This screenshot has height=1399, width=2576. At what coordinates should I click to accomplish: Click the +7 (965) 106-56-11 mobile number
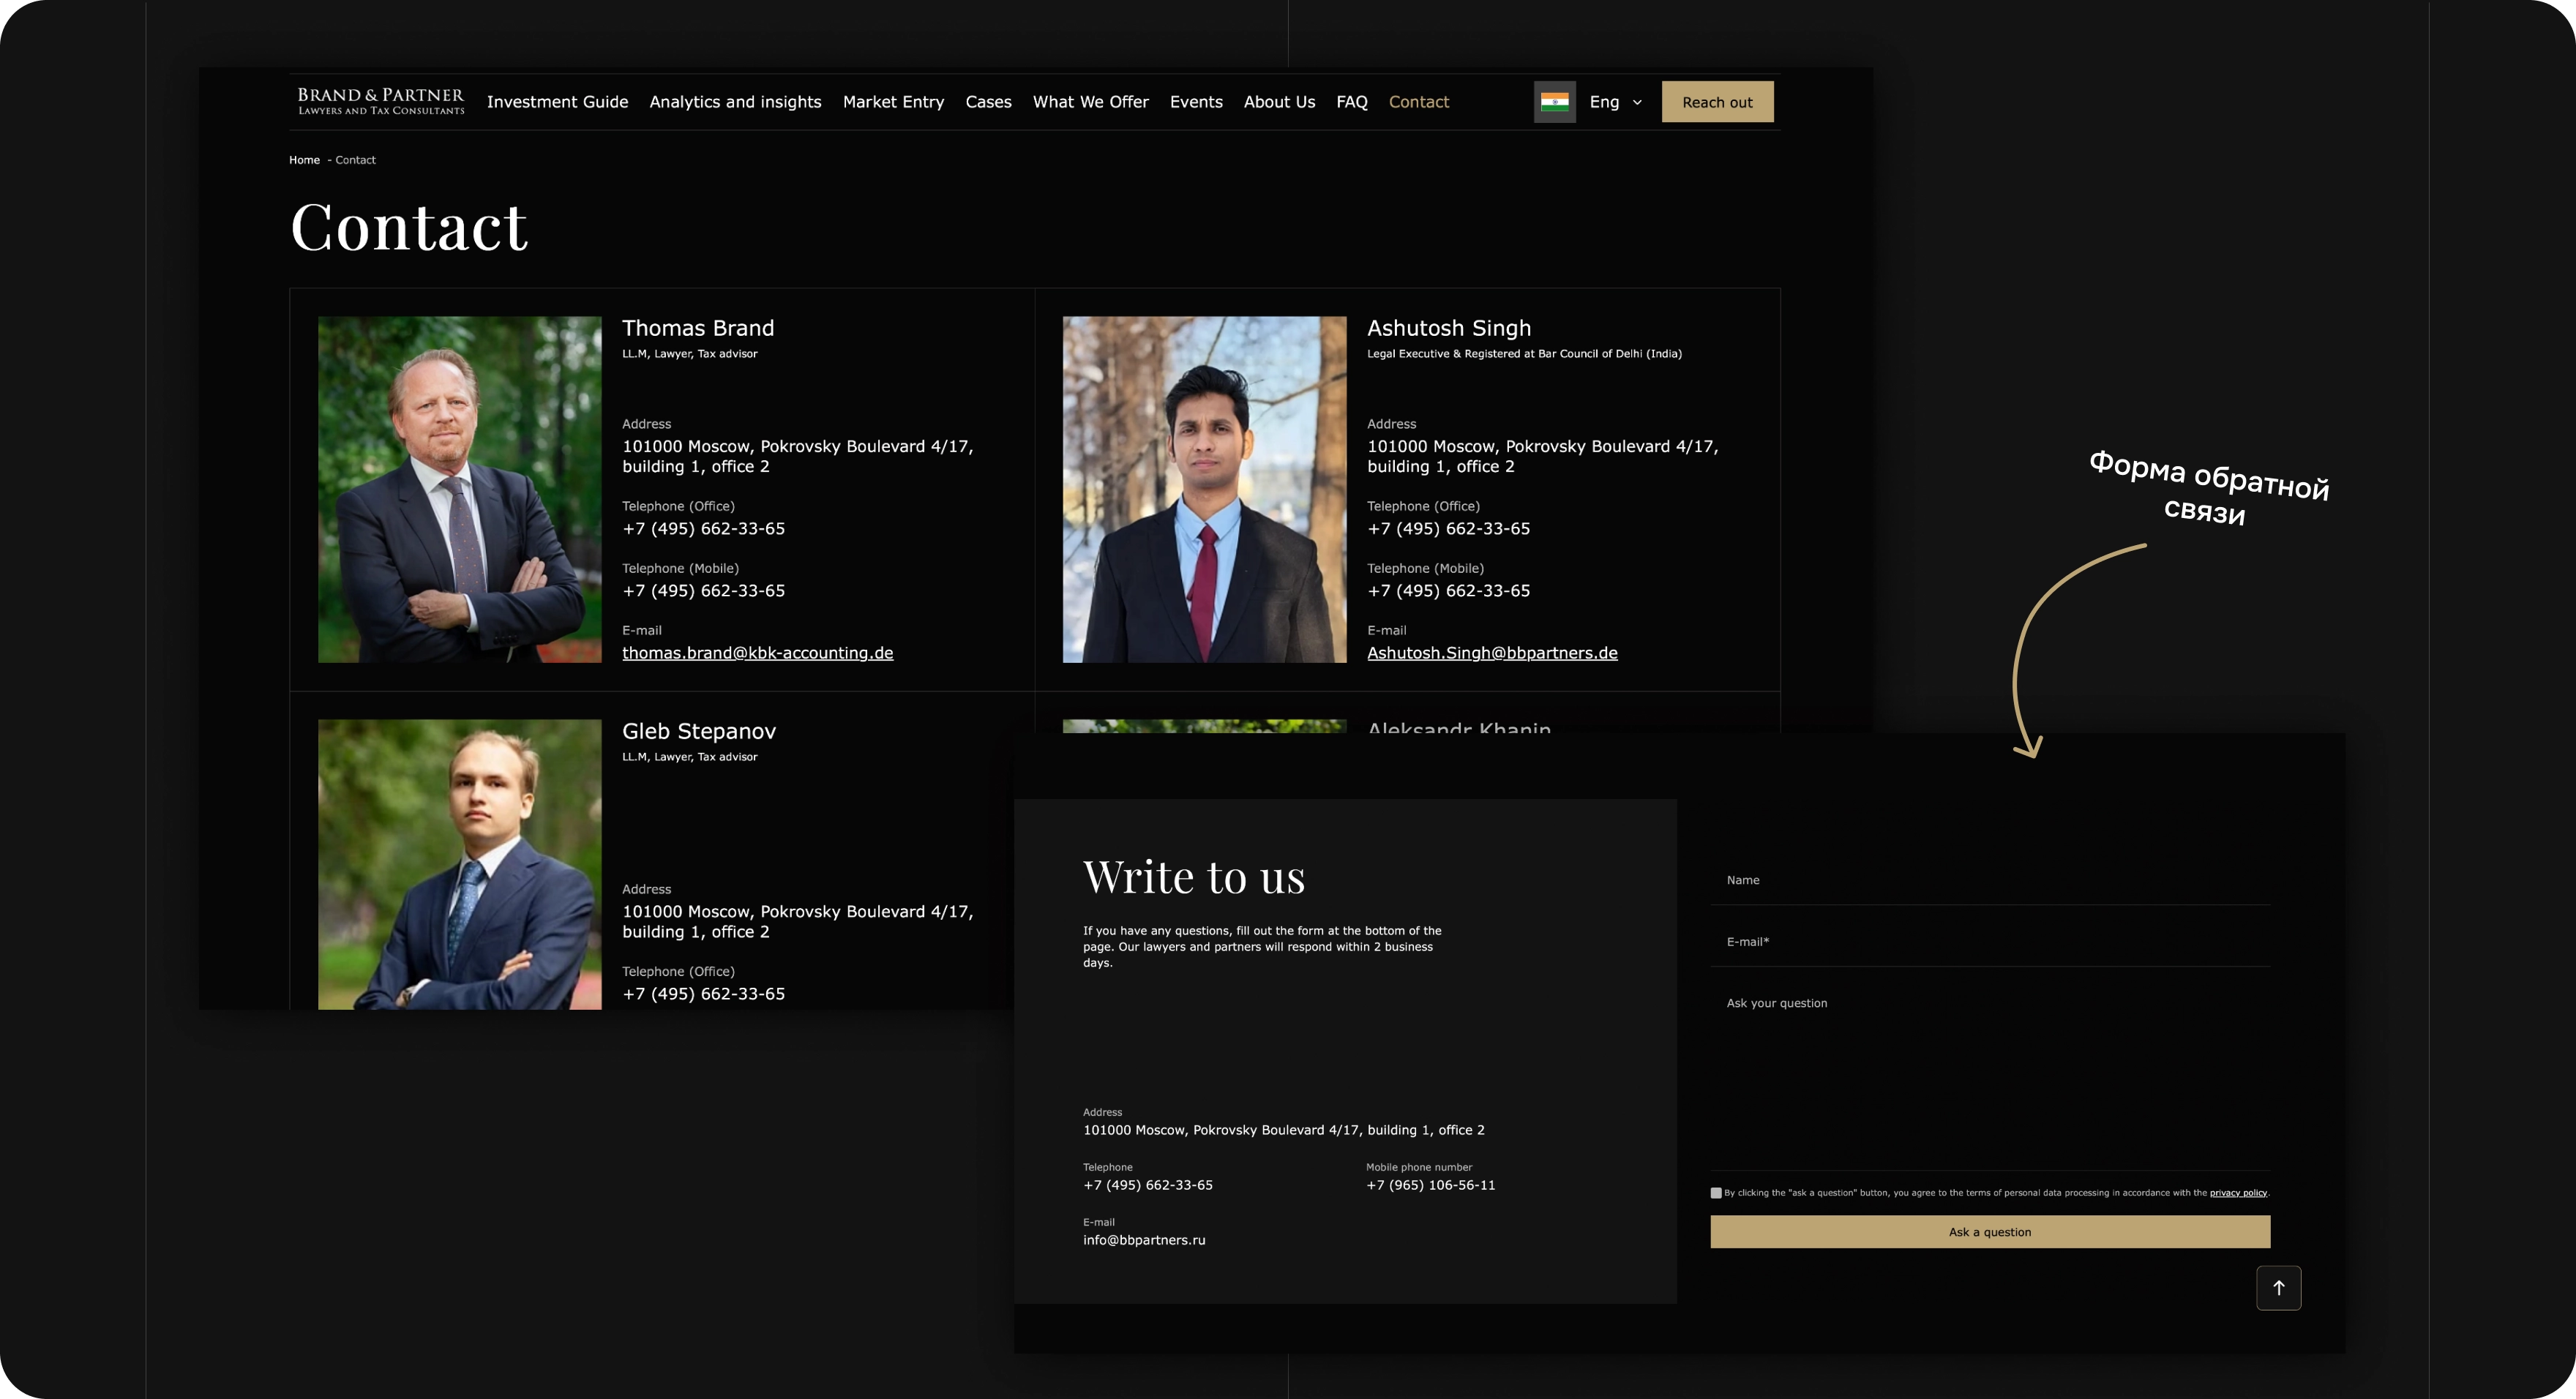[x=1431, y=1185]
